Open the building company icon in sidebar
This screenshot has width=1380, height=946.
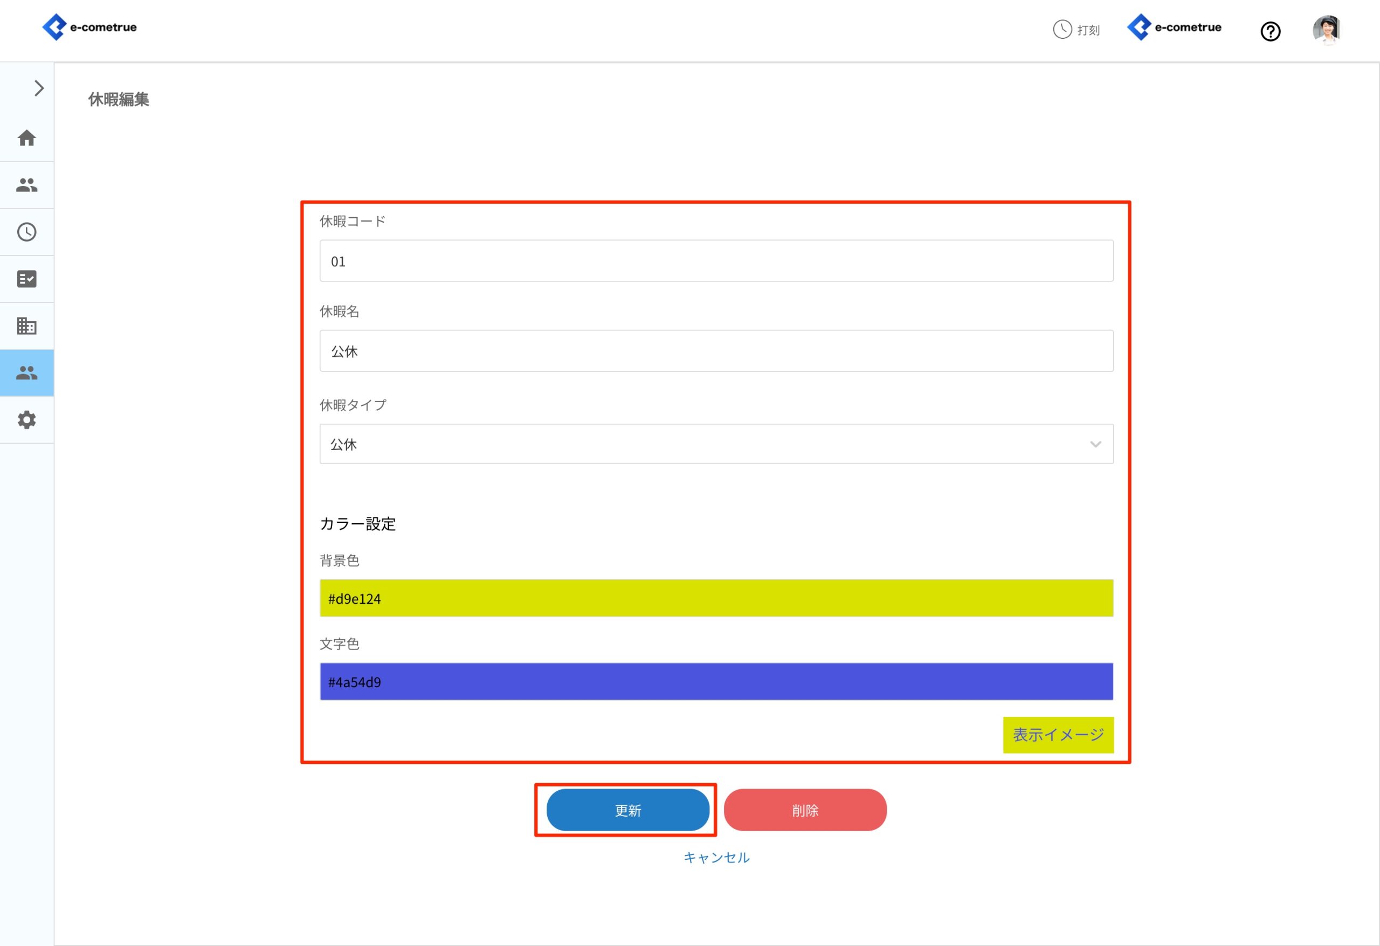[27, 326]
